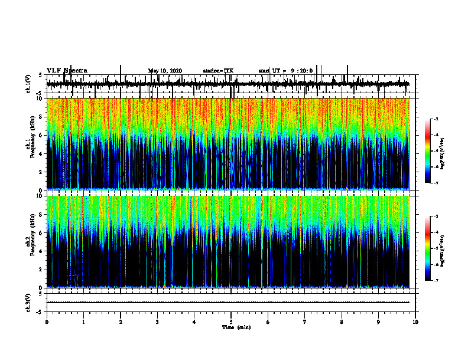Click the "5" tick on ch.1(V) axis
Screen dimensions: 468x361
click(41, 76)
